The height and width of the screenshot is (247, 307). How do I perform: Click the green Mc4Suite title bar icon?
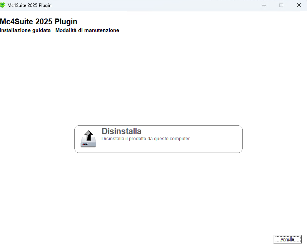[x=3, y=5]
